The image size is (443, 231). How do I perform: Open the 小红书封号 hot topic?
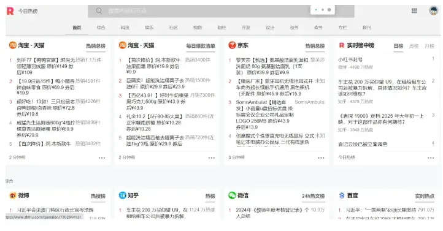(x=350, y=59)
